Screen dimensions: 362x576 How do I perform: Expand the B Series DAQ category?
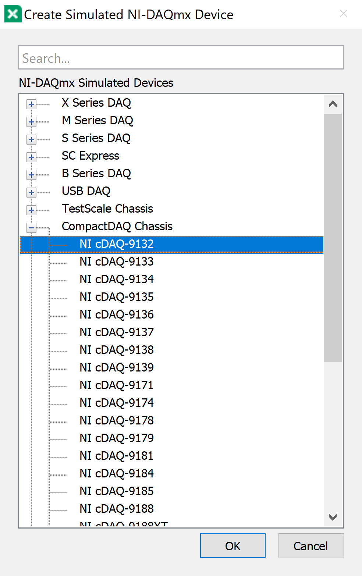[x=31, y=175]
